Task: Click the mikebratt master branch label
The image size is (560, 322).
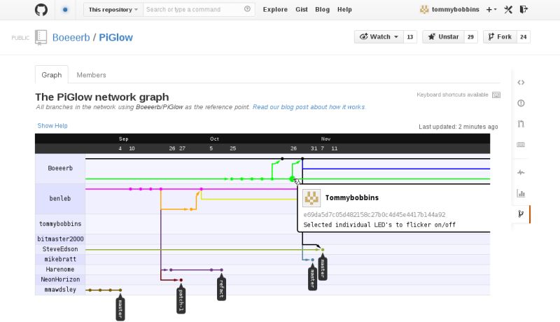Action: (312, 277)
